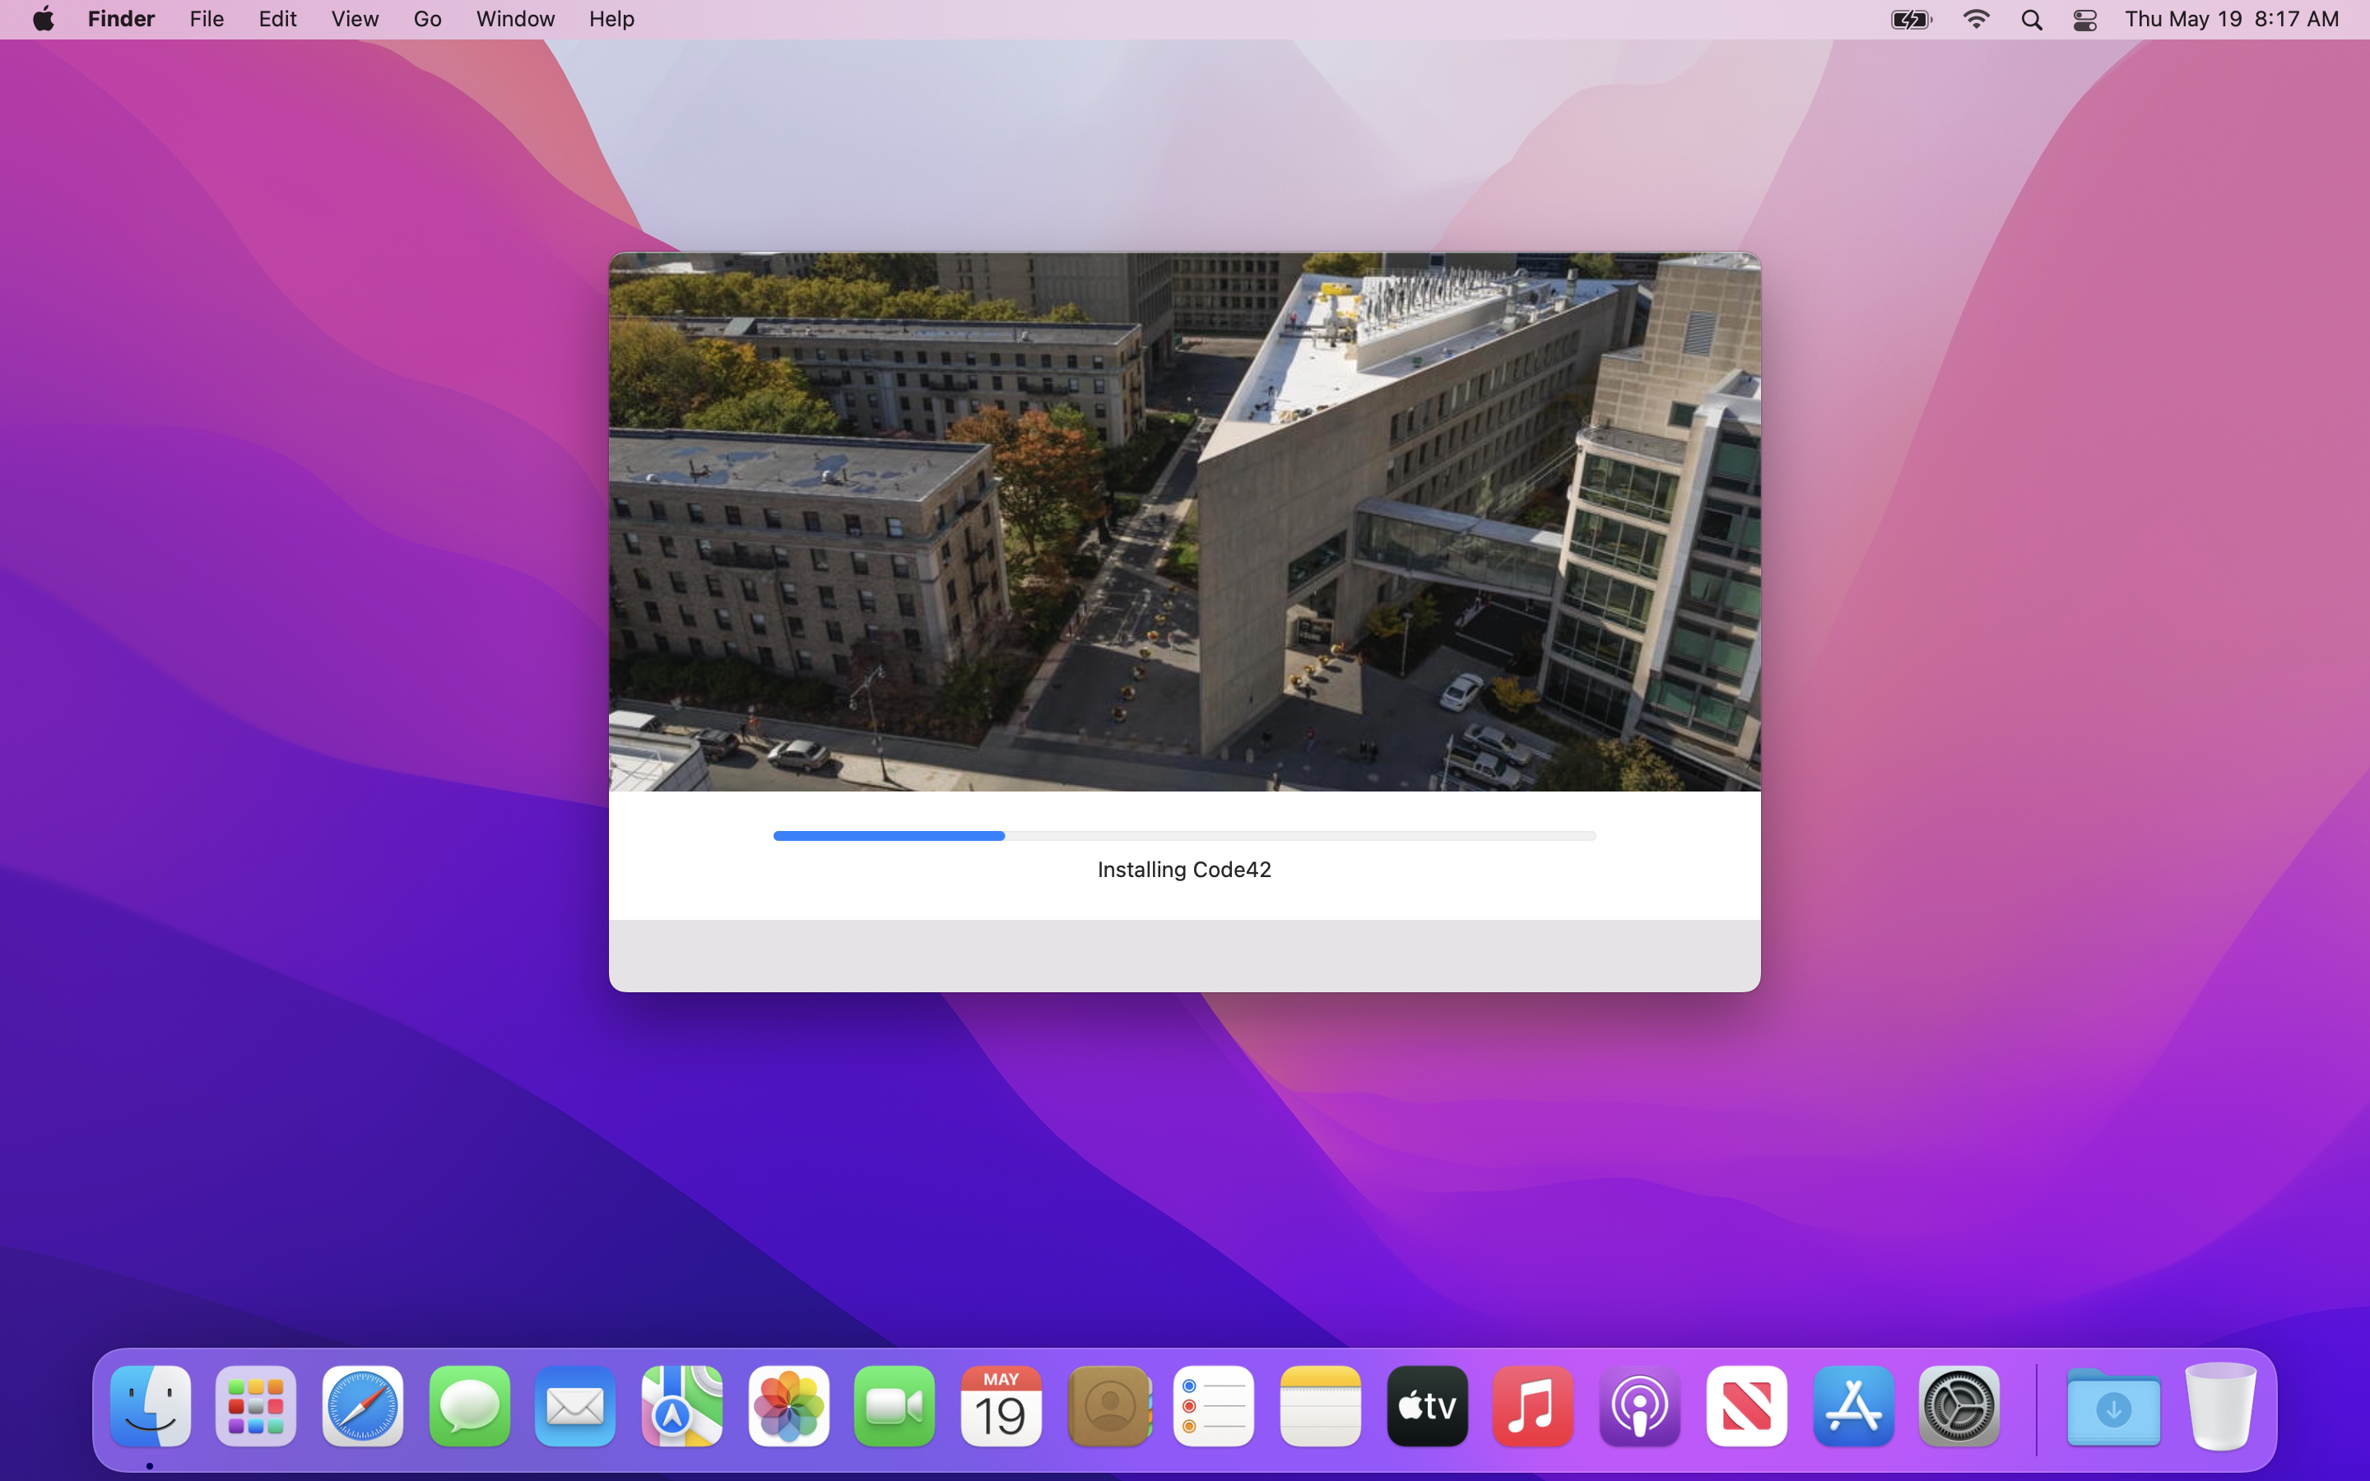Open System Preferences in the Dock
Image resolution: width=2370 pixels, height=1481 pixels.
pos(1959,1405)
